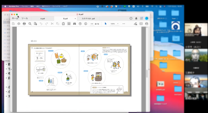Viewport: 208px width, 113px height.
Task: Click the upload to cloud icon
Action: (x=19, y=24)
